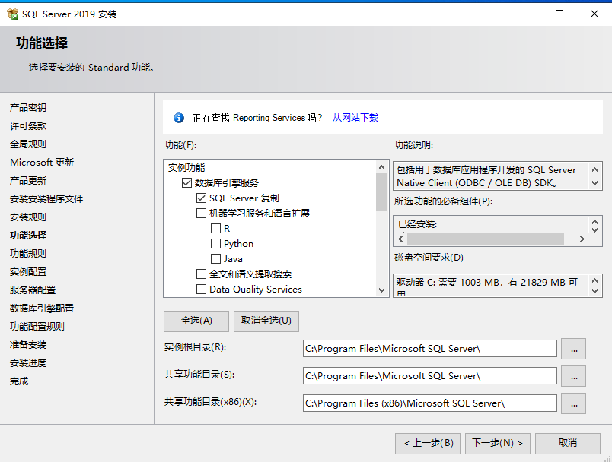
Task: Select 完成 step in sidebar
Action: pos(19,381)
